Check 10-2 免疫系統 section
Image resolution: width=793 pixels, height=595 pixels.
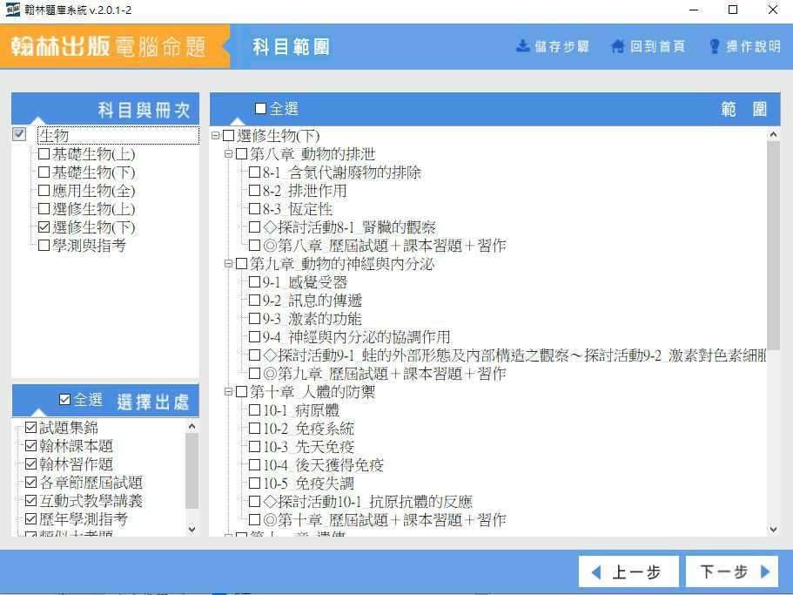(x=254, y=429)
